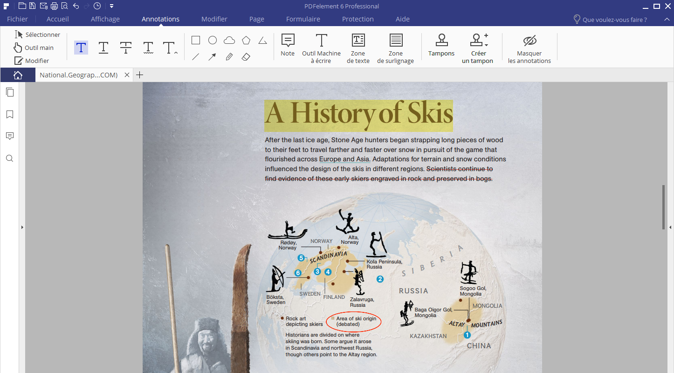Image resolution: width=674 pixels, height=373 pixels.
Task: Select the Line drawing tool
Action: tap(196, 57)
